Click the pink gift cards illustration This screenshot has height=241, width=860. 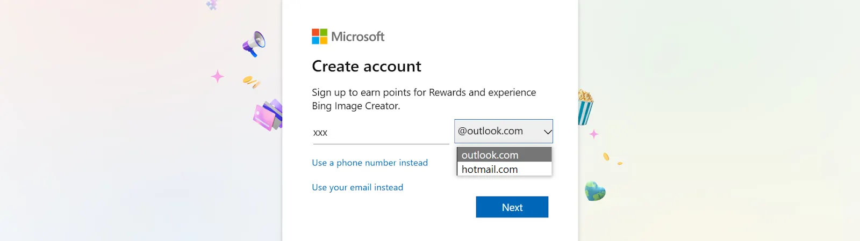point(268,115)
